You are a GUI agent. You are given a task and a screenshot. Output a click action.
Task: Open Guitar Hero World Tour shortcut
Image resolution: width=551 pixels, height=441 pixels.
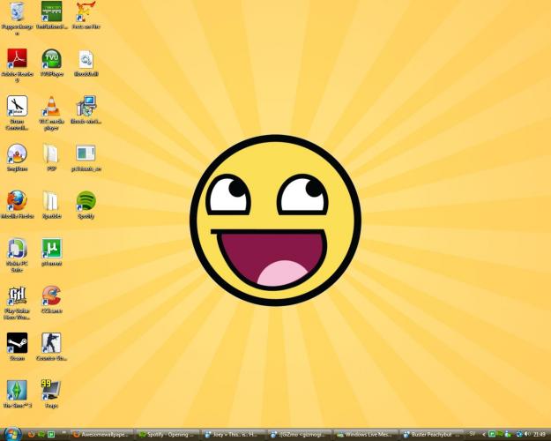click(x=17, y=295)
